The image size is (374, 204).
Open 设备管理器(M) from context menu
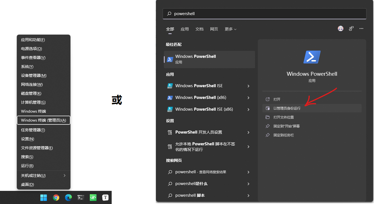coord(44,75)
